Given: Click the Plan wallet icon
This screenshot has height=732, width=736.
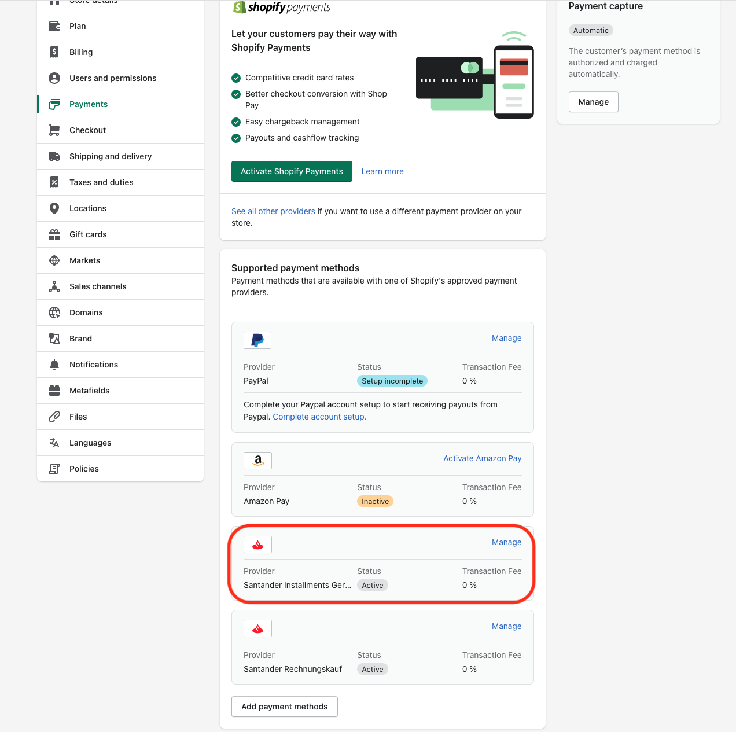Looking at the screenshot, I should [x=54, y=26].
